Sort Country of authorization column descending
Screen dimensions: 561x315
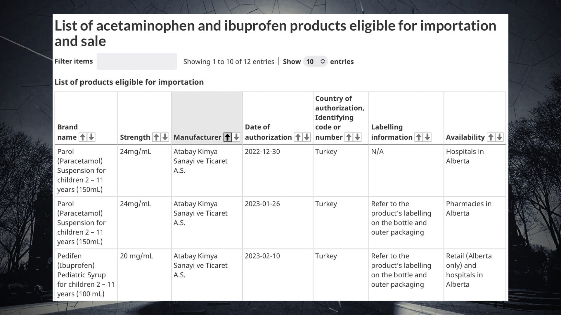tap(357, 137)
